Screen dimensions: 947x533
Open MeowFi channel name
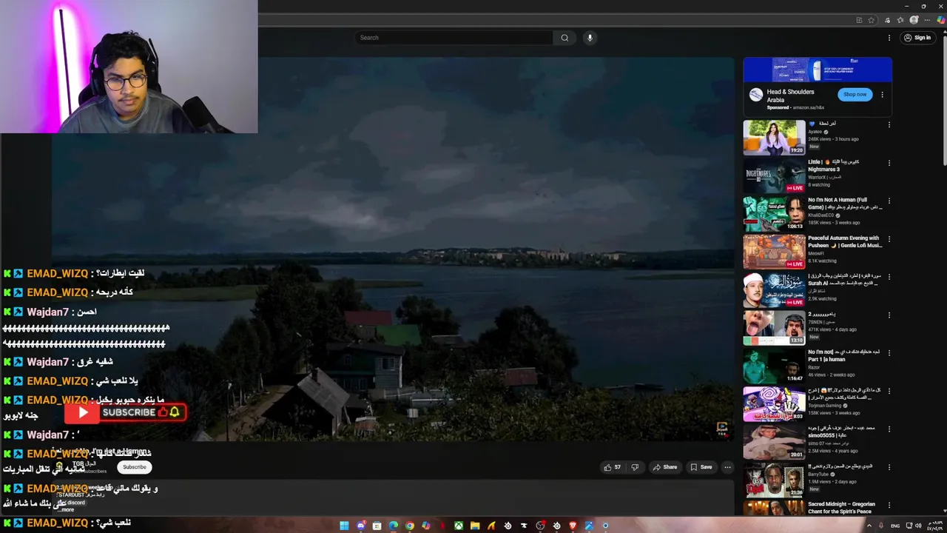[816, 253]
